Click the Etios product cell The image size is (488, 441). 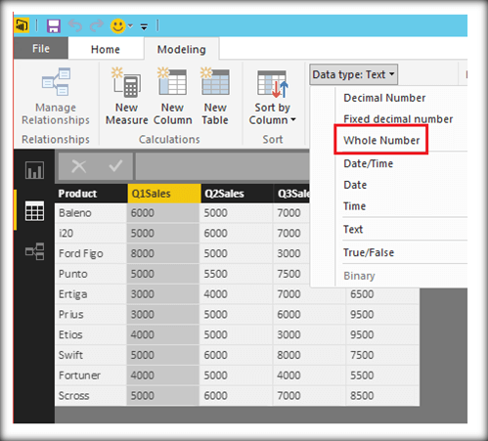coord(91,334)
